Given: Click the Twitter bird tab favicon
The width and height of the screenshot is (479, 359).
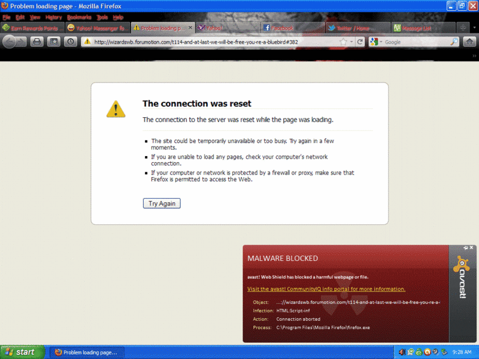Looking at the screenshot, I should [x=332, y=28].
